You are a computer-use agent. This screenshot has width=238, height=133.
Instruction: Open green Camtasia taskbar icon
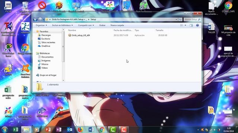pyautogui.click(x=113, y=130)
